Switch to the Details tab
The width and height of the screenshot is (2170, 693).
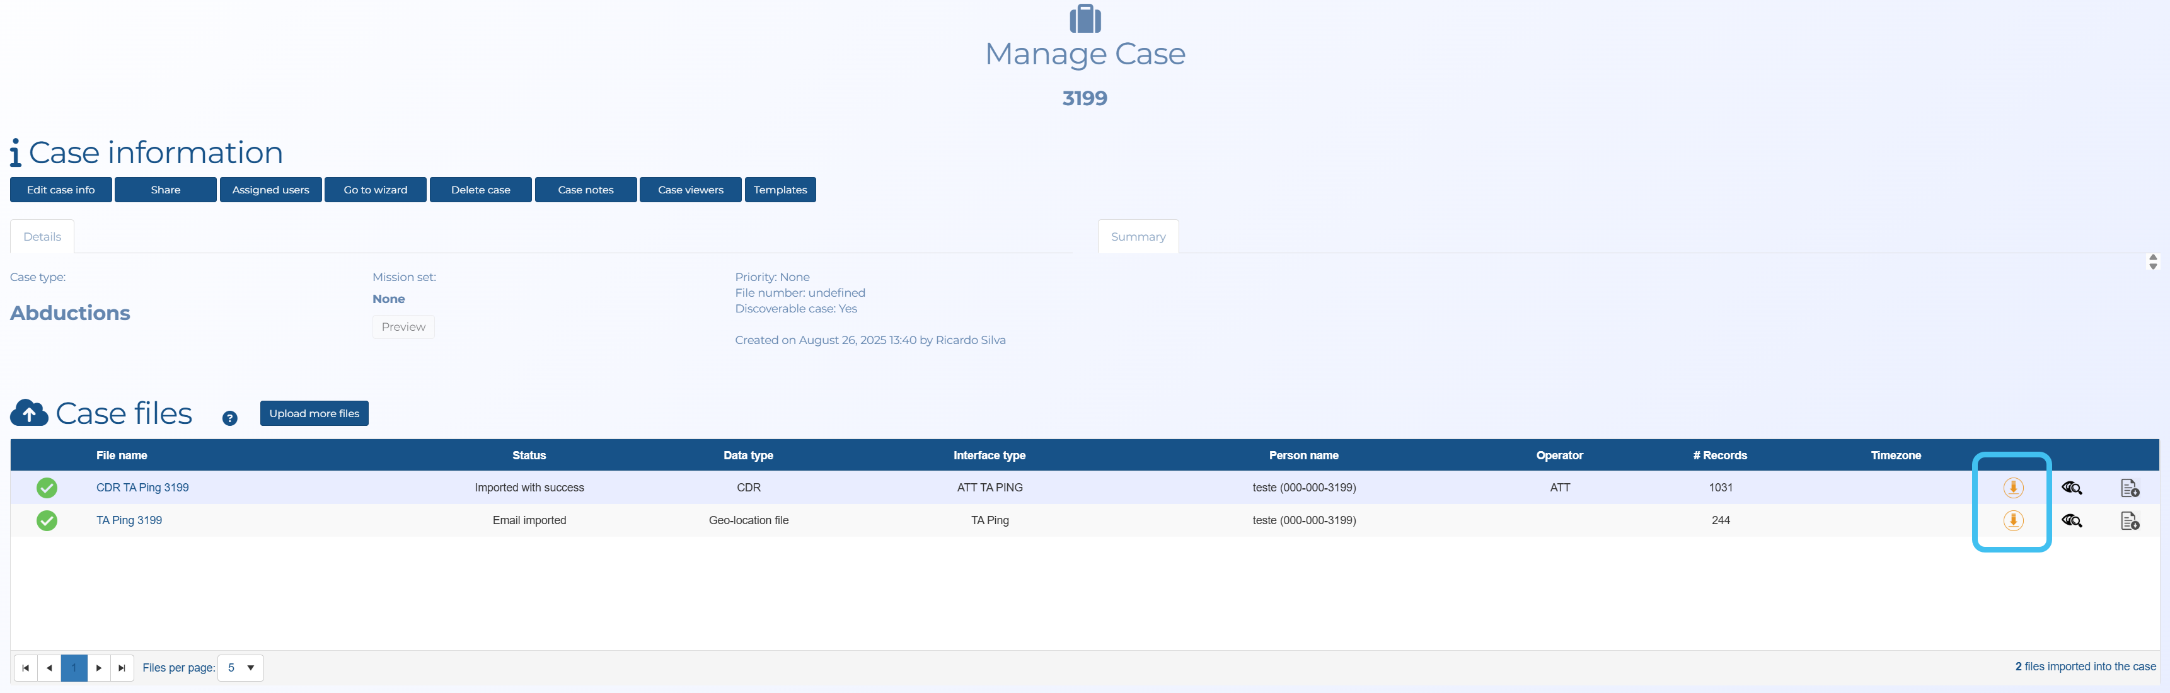pyautogui.click(x=42, y=237)
